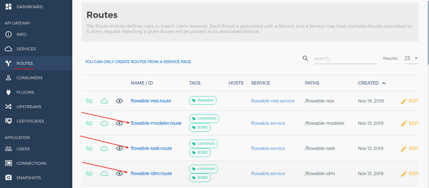Viewport: 429px width, 188px height.
Task: Toggle the eye icon for flowable-rest.route
Action: pos(119,101)
